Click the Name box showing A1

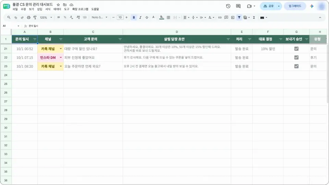coord(11,26)
